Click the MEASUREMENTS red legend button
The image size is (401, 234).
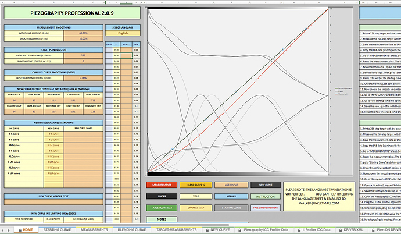coord(164,185)
